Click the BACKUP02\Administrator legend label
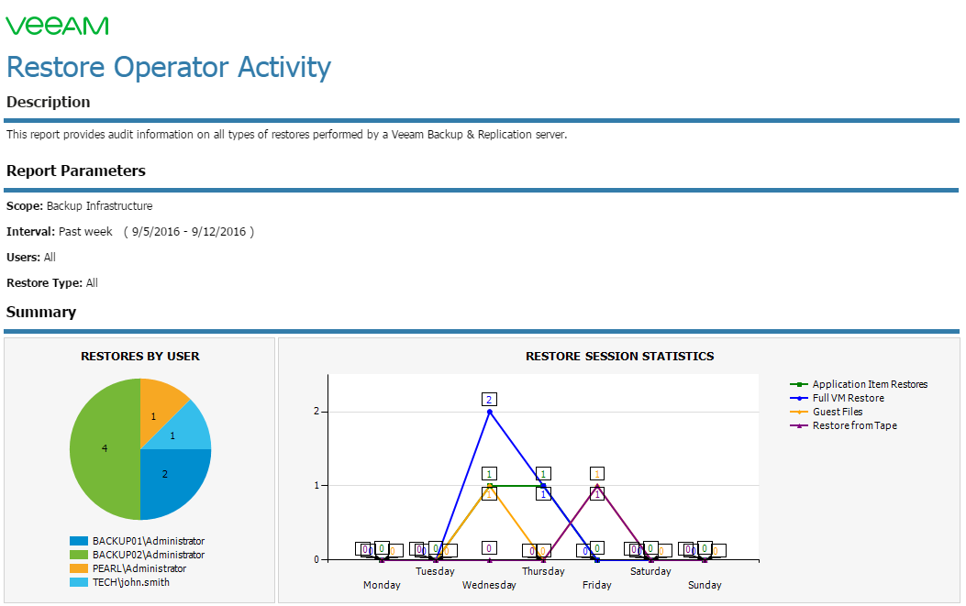 click(x=149, y=555)
